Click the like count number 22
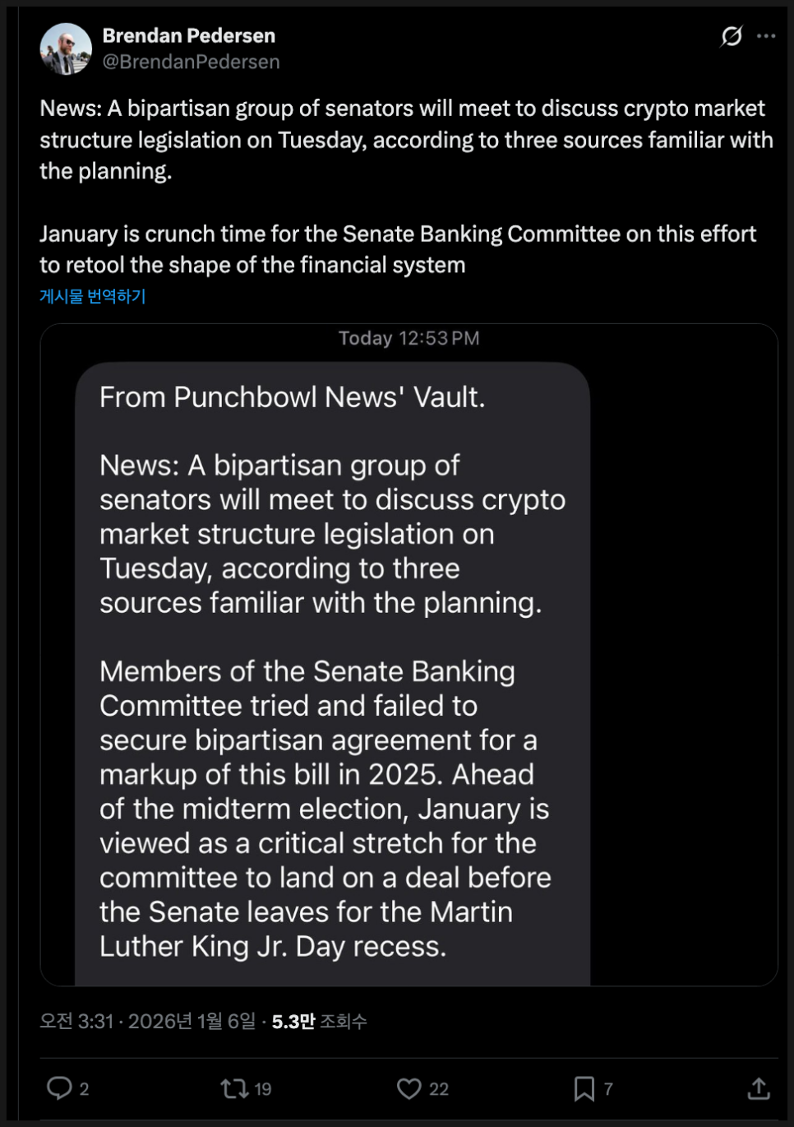794x1127 pixels. (439, 1089)
